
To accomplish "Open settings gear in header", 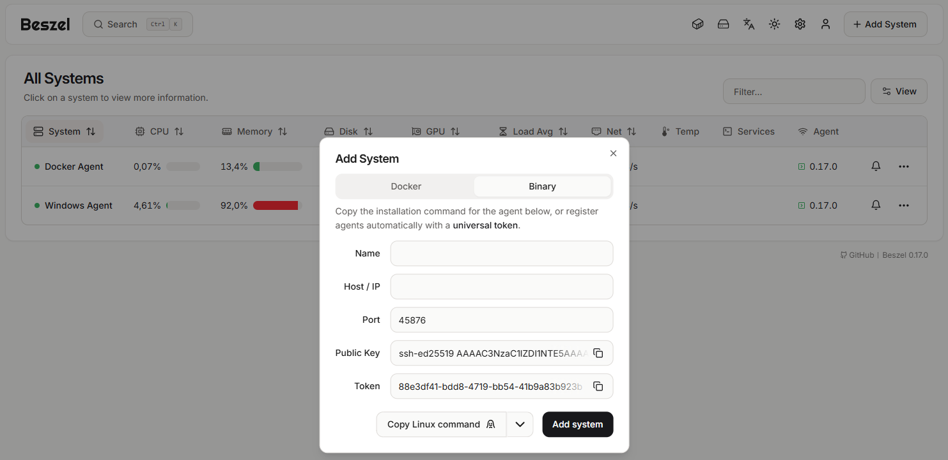I will [x=800, y=24].
